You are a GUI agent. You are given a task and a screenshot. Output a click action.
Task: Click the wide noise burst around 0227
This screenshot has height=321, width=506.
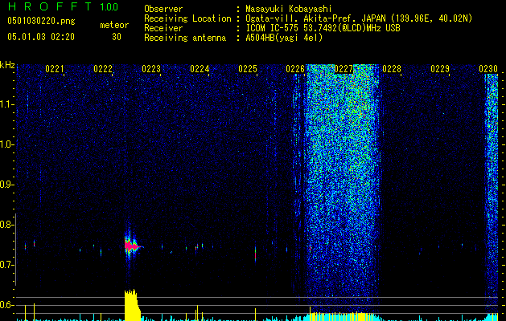[342, 190]
